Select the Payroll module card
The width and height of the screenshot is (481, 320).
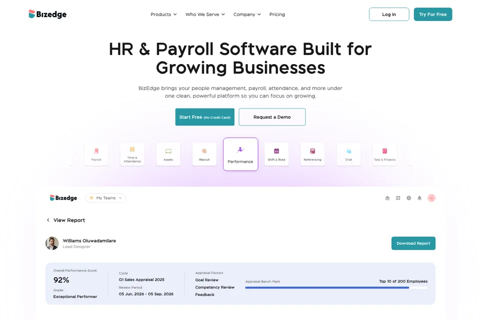coord(96,154)
